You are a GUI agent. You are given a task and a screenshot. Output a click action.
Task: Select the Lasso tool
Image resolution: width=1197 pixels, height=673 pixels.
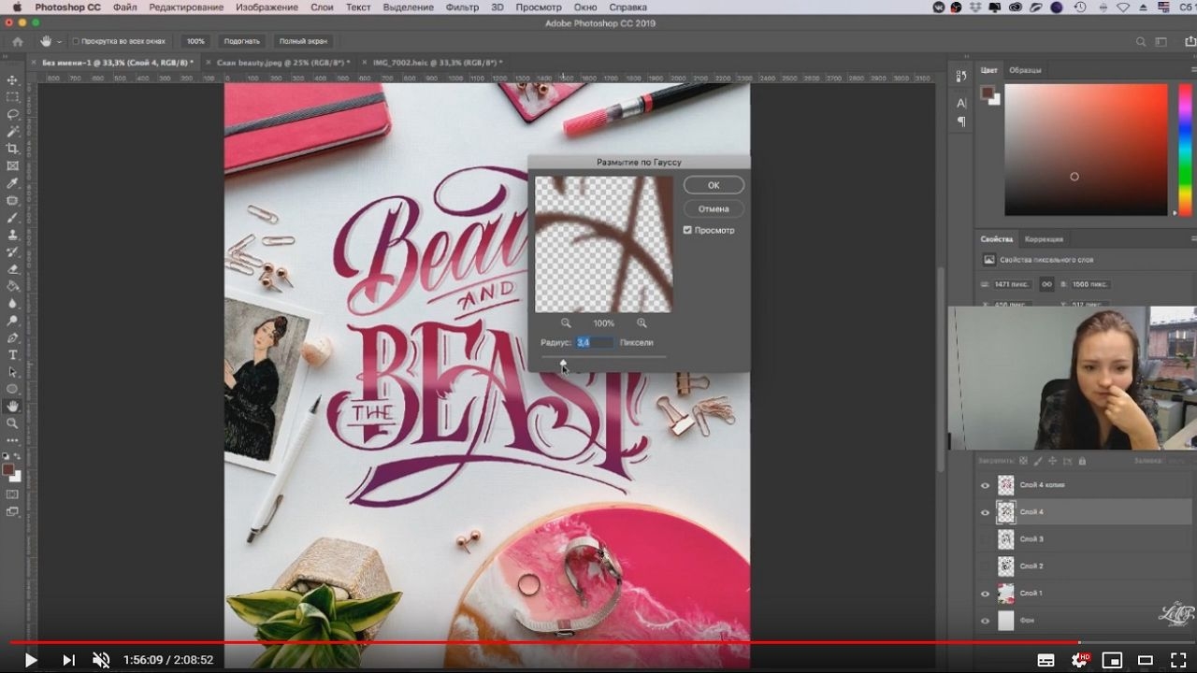click(x=12, y=114)
